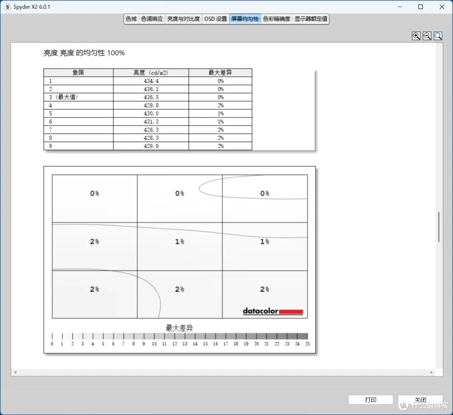Click the 429.9 brightness value
The width and height of the screenshot is (453, 415).
(151, 146)
